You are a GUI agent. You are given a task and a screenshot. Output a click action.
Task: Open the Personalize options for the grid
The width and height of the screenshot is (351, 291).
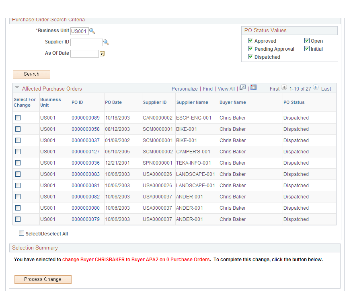coord(185,89)
